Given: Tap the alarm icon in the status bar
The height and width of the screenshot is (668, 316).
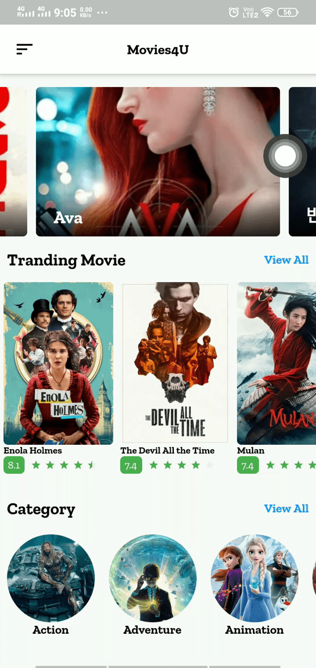Looking at the screenshot, I should tap(234, 12).
